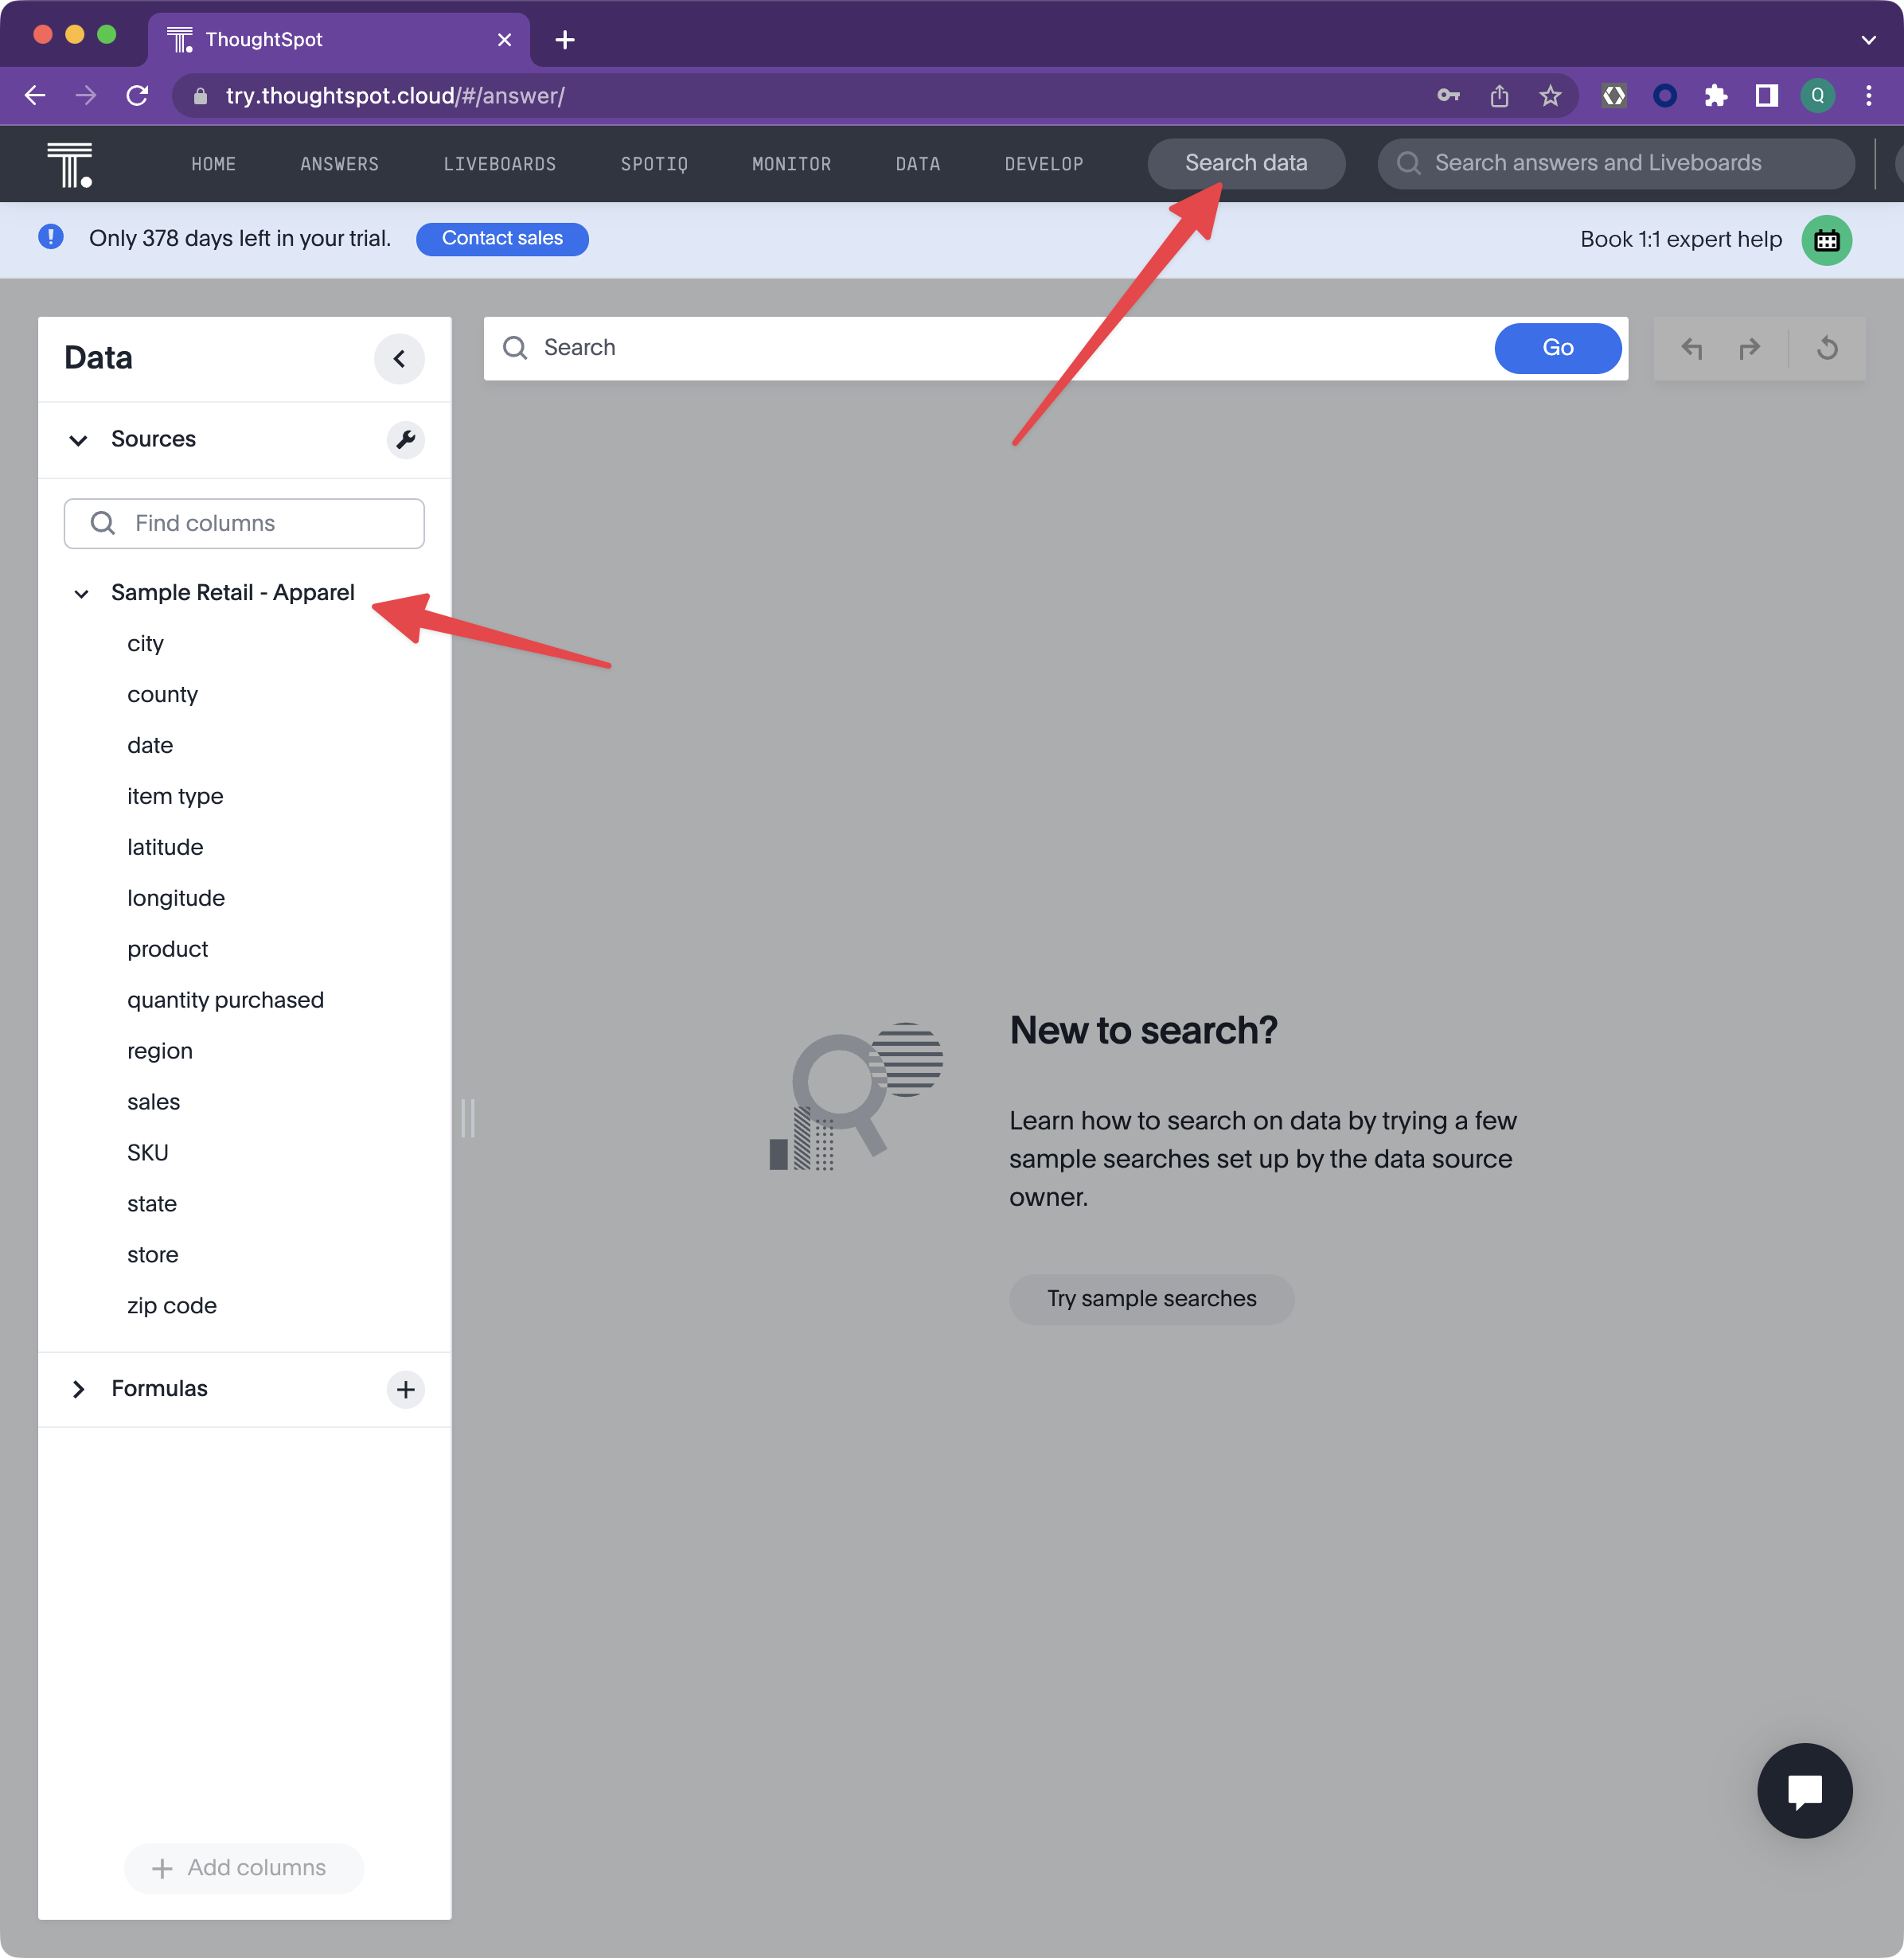Select the region column
Screen dimensions: 1904x1958
pyautogui.click(x=160, y=1052)
